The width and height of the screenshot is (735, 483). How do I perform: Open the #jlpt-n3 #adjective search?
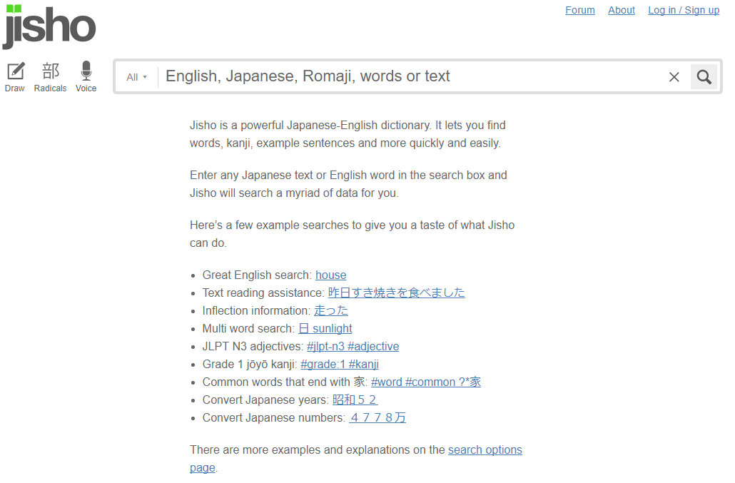[x=353, y=347]
